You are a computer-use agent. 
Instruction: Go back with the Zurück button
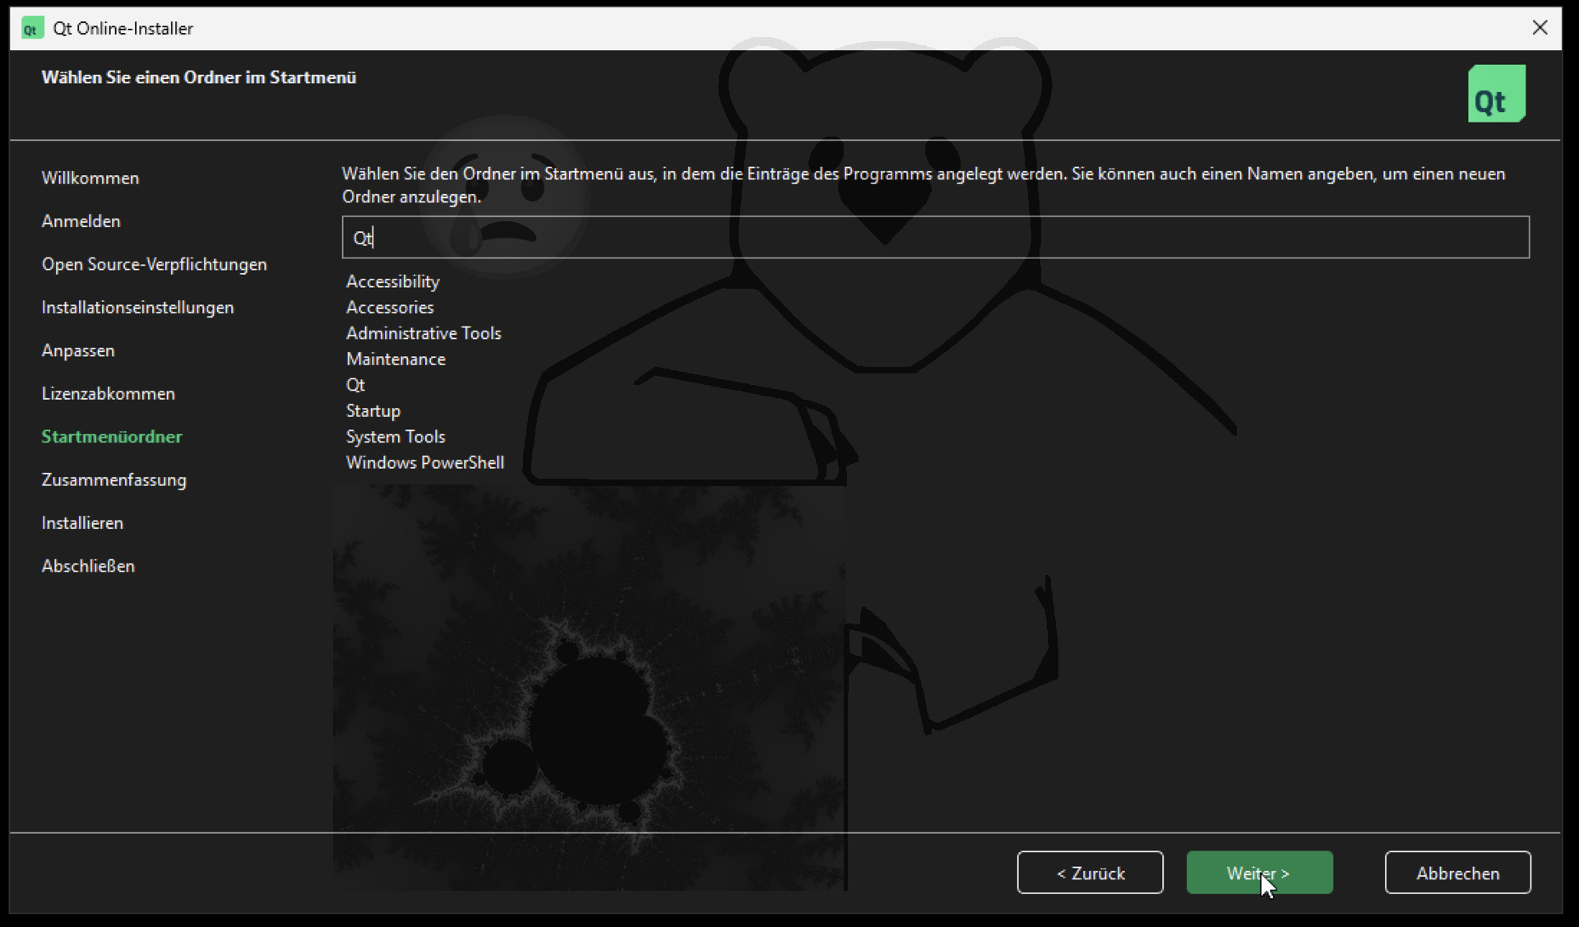point(1090,873)
